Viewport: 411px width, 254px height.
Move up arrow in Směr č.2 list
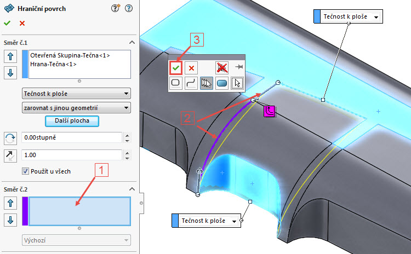coord(10,203)
